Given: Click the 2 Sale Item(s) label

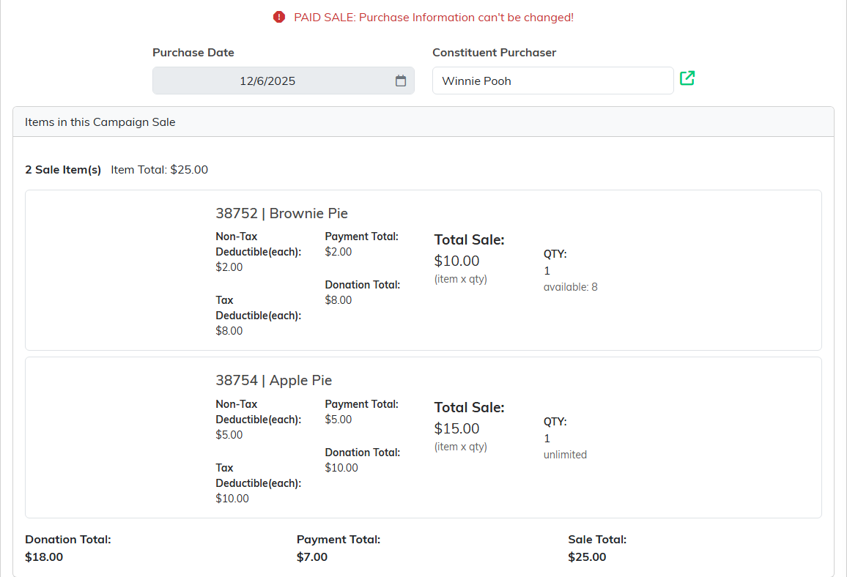Looking at the screenshot, I should (63, 169).
